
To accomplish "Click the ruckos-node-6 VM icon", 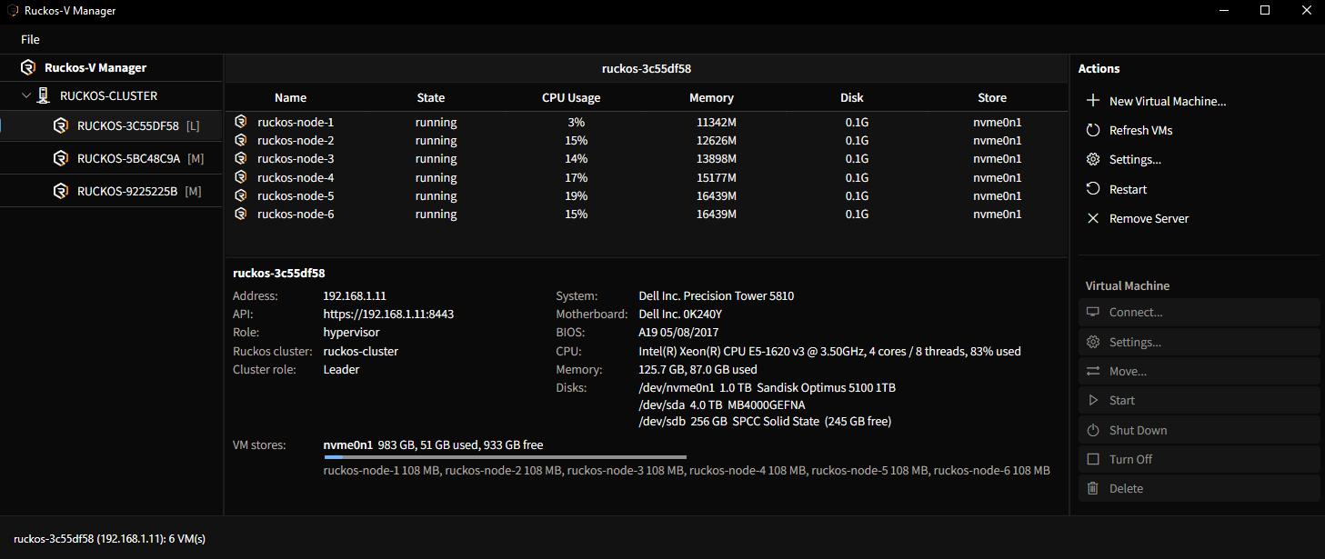I will pyautogui.click(x=241, y=214).
